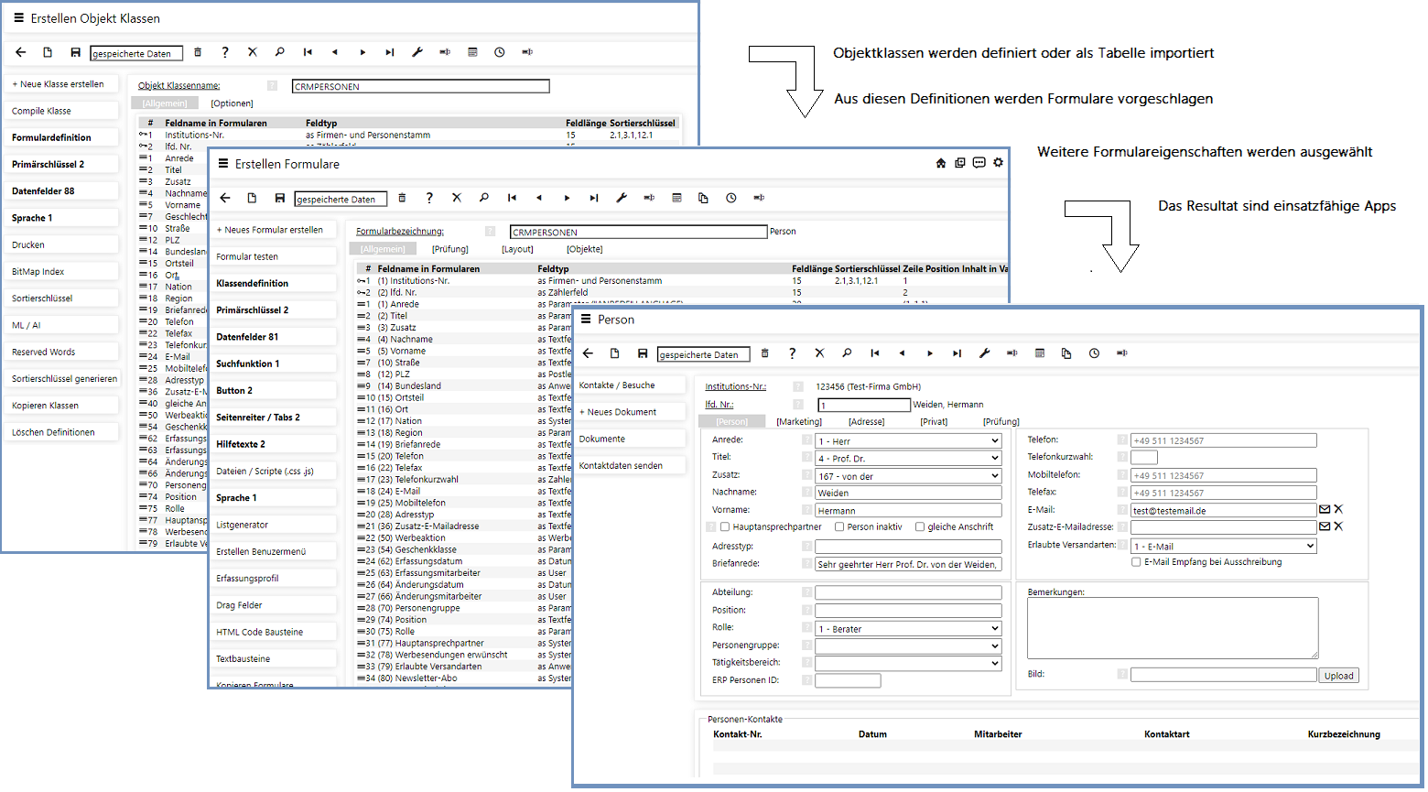Viewport: 1428px width, 792px height.
Task: Tick E-Mail Empfang bei Ausschreibung checkbox
Action: pos(1136,562)
